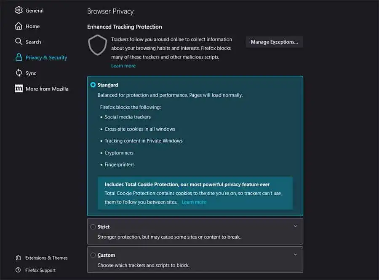The height and width of the screenshot is (280, 379).
Task: Click 'Stronger protection, but may cause' description
Action: click(x=169, y=237)
